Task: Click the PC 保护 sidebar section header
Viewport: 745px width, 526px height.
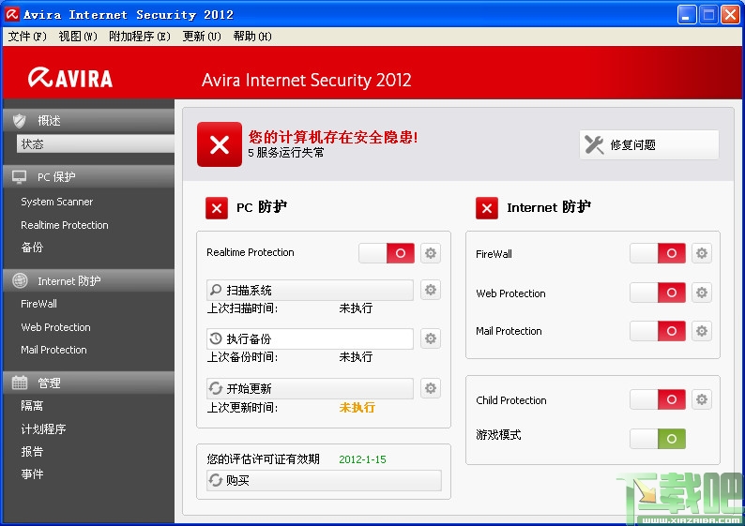Action: click(x=89, y=176)
